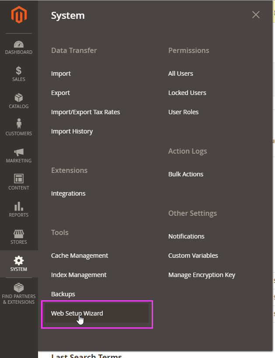275x358 pixels.
Task: Open Bulk Actions log
Action: 186,174
